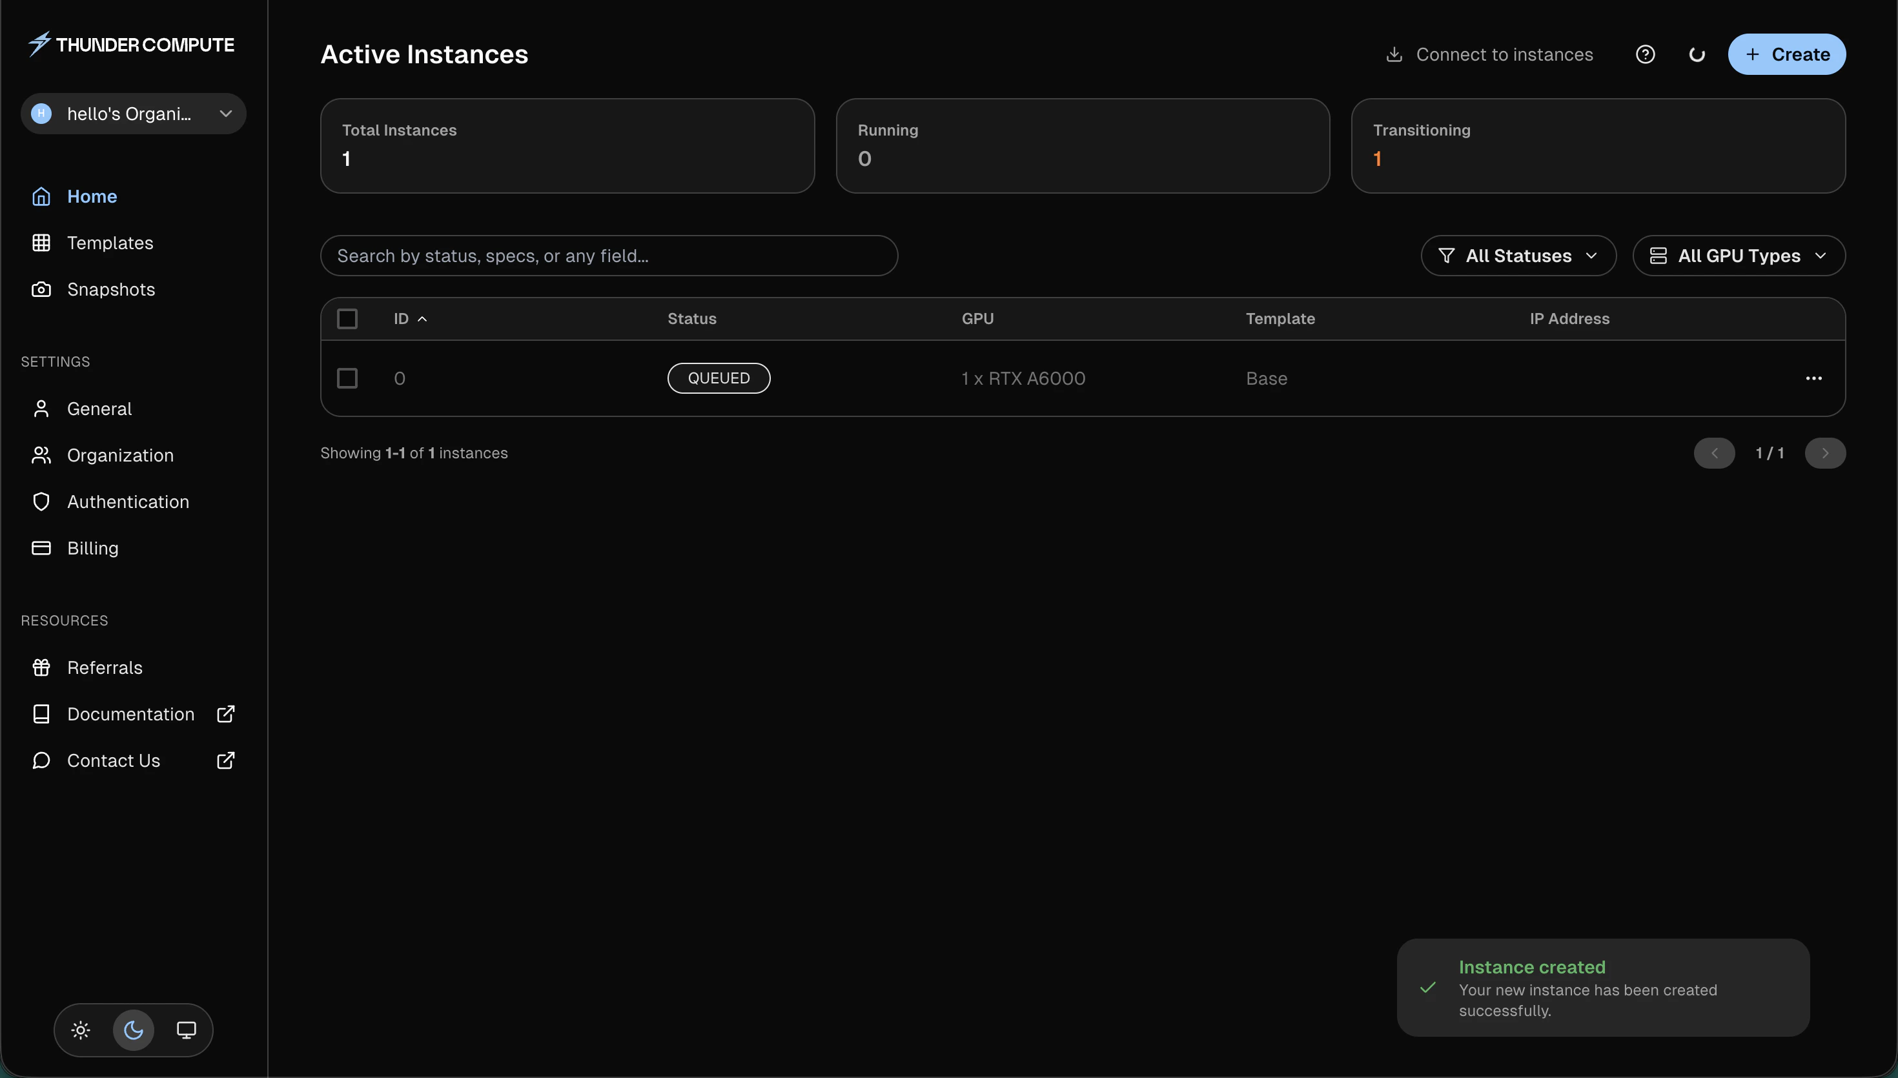Screen dimensions: 1898x1078
Task: Open Snapshots in the sidebar
Action: click(x=133, y=289)
